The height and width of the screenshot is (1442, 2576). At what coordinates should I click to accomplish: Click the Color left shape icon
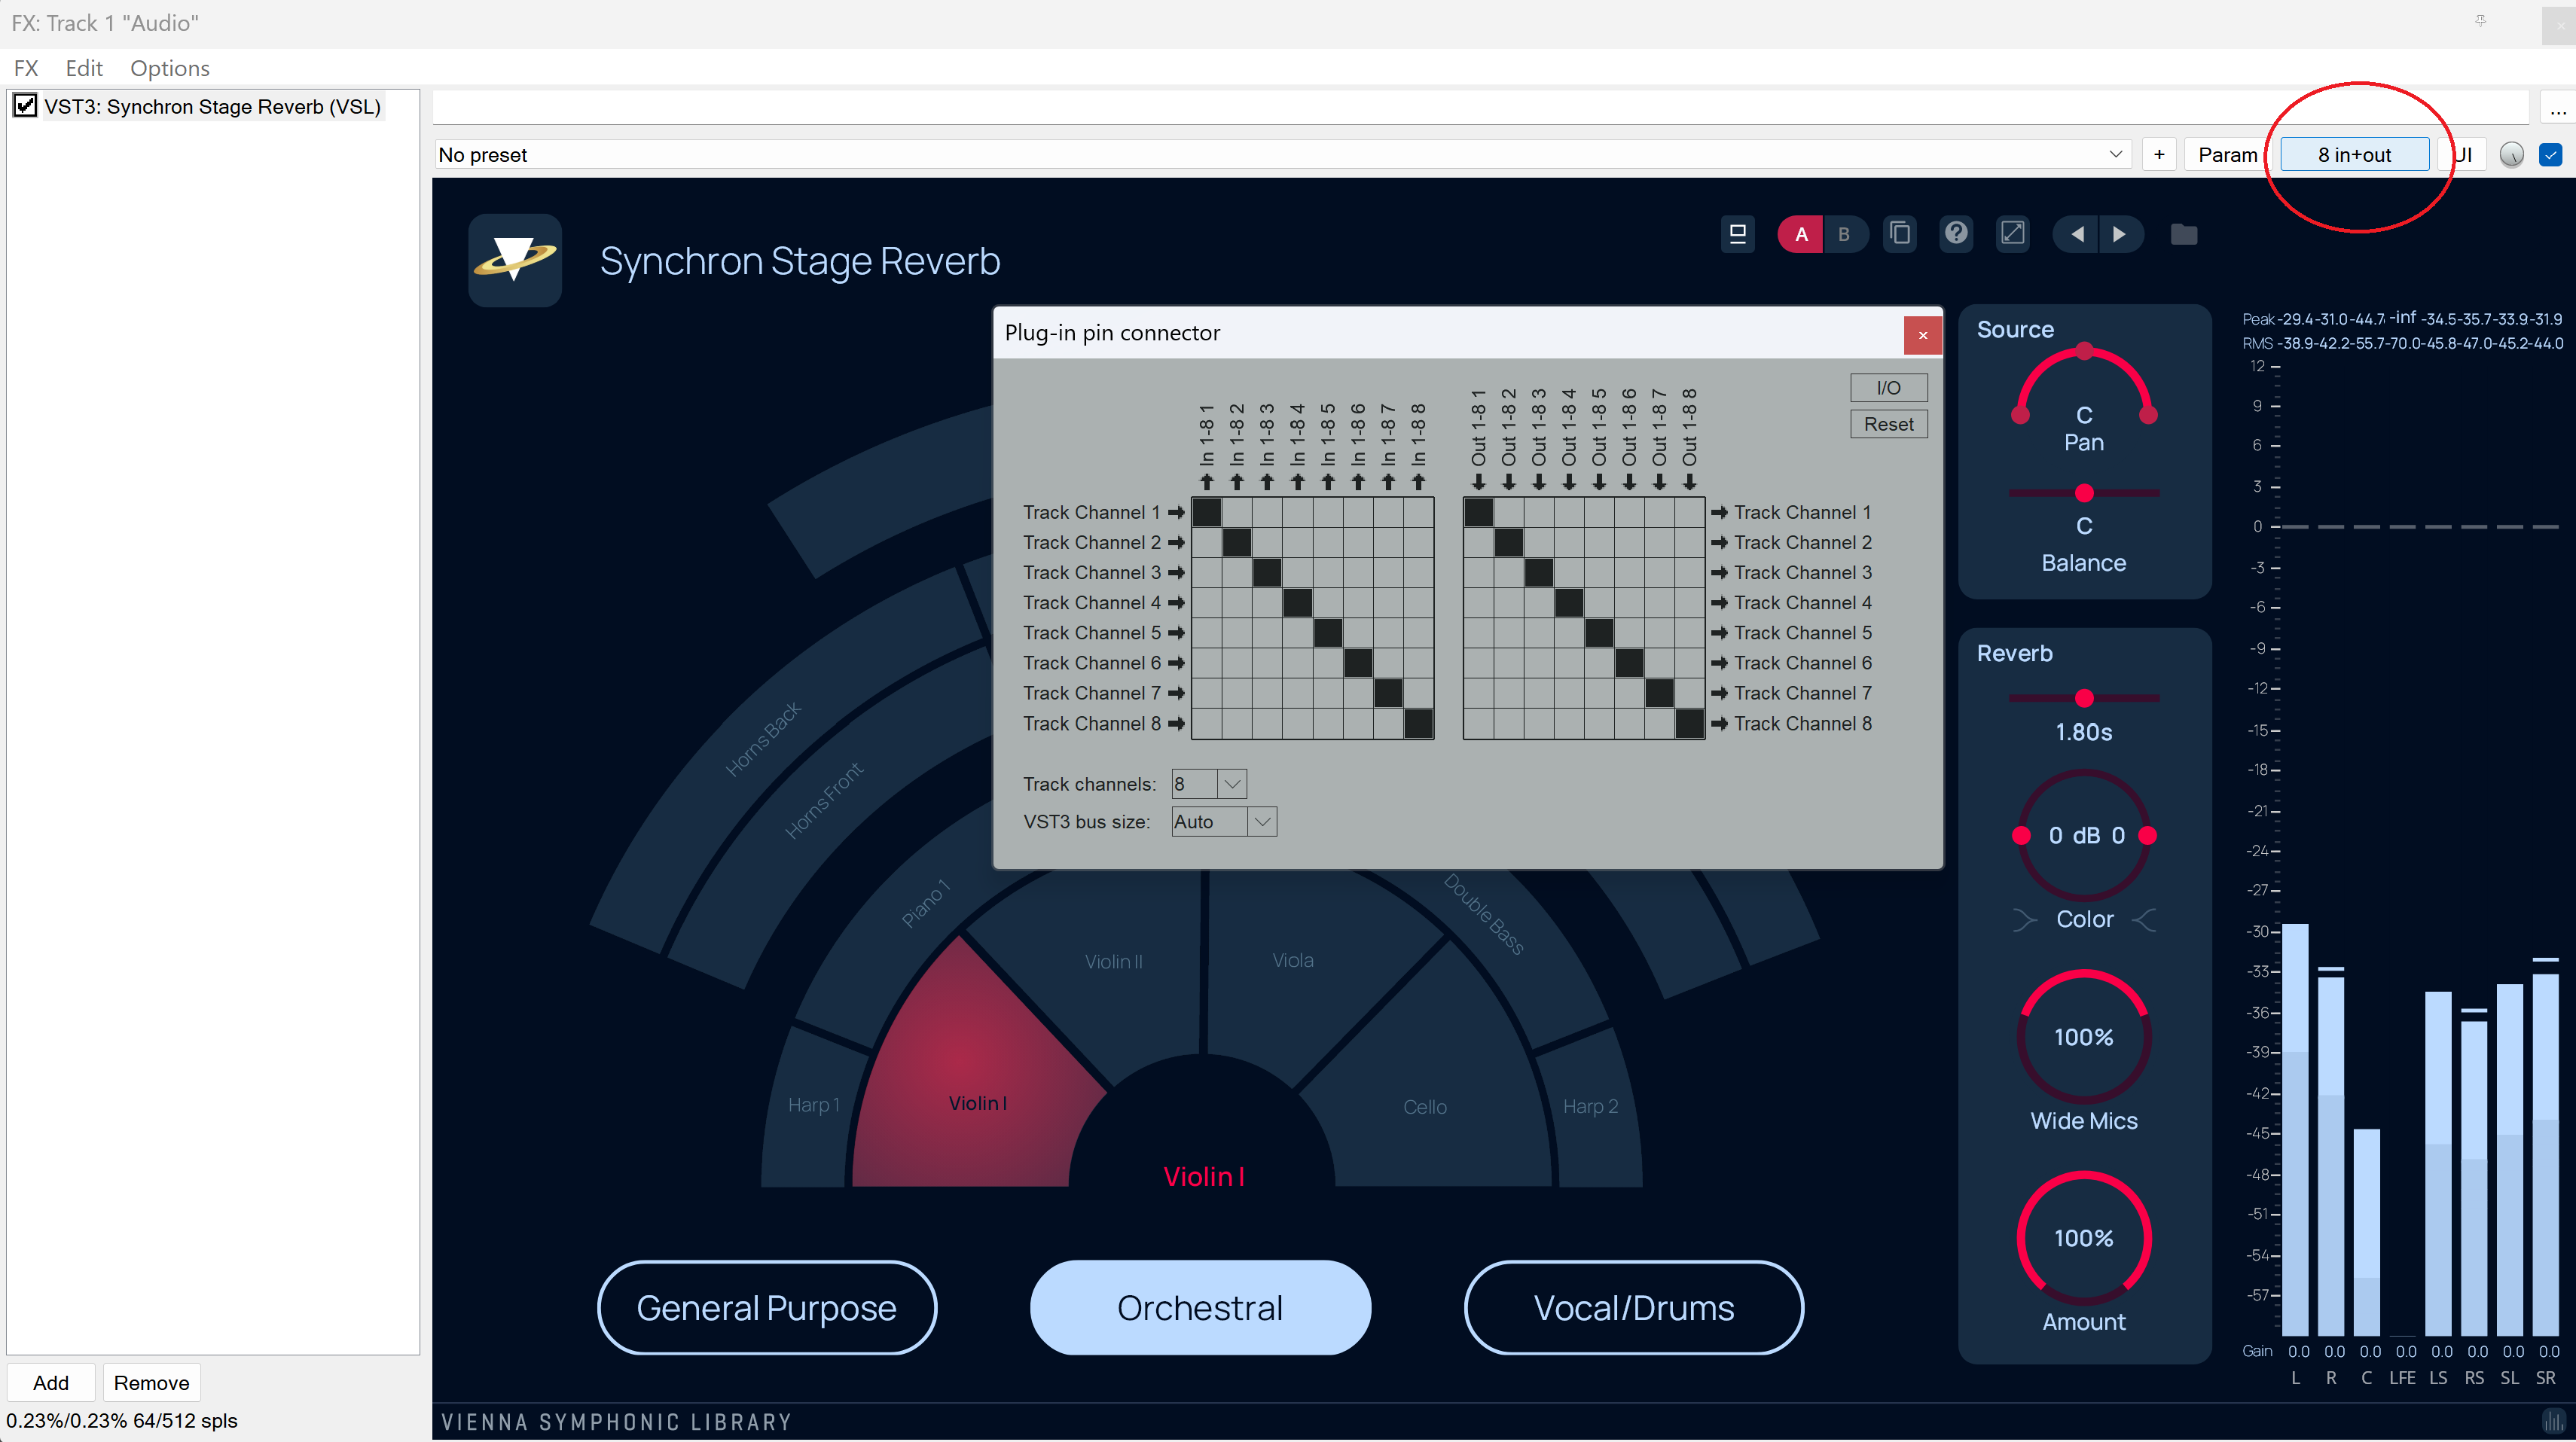pos(2024,919)
